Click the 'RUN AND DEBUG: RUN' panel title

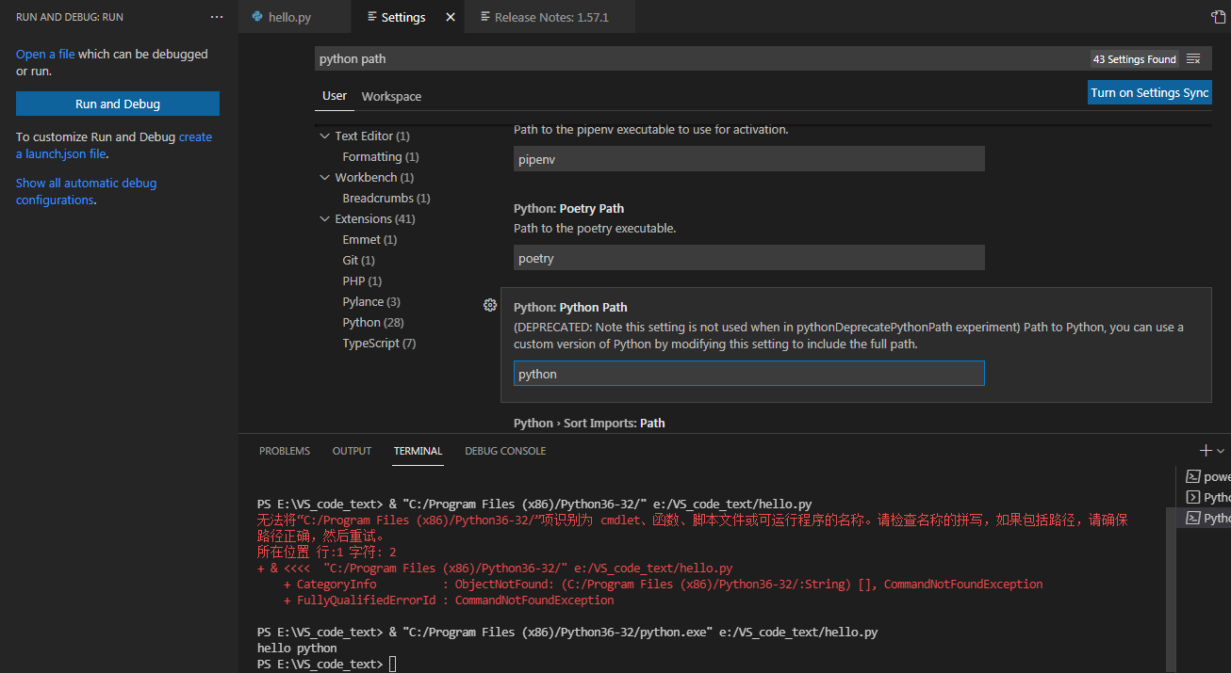(x=70, y=17)
